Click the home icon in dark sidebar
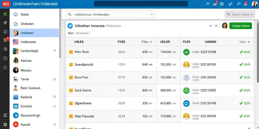 pos(5,67)
